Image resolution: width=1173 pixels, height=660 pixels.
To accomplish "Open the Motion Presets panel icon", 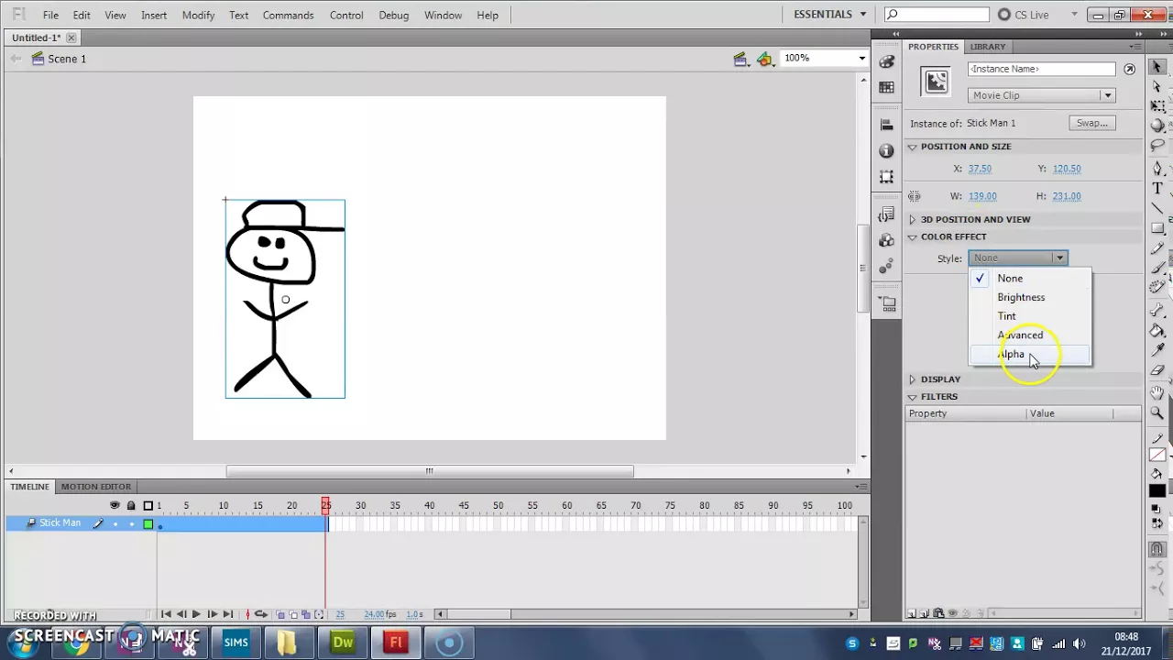I will click(886, 266).
